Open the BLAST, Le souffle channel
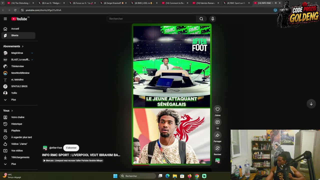 pos(18,60)
